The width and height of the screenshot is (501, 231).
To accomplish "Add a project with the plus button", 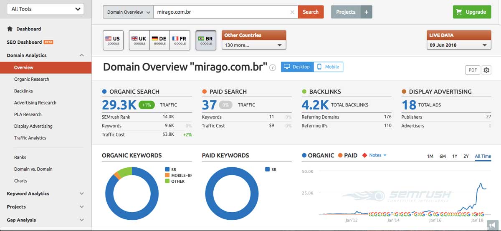I will (366, 12).
